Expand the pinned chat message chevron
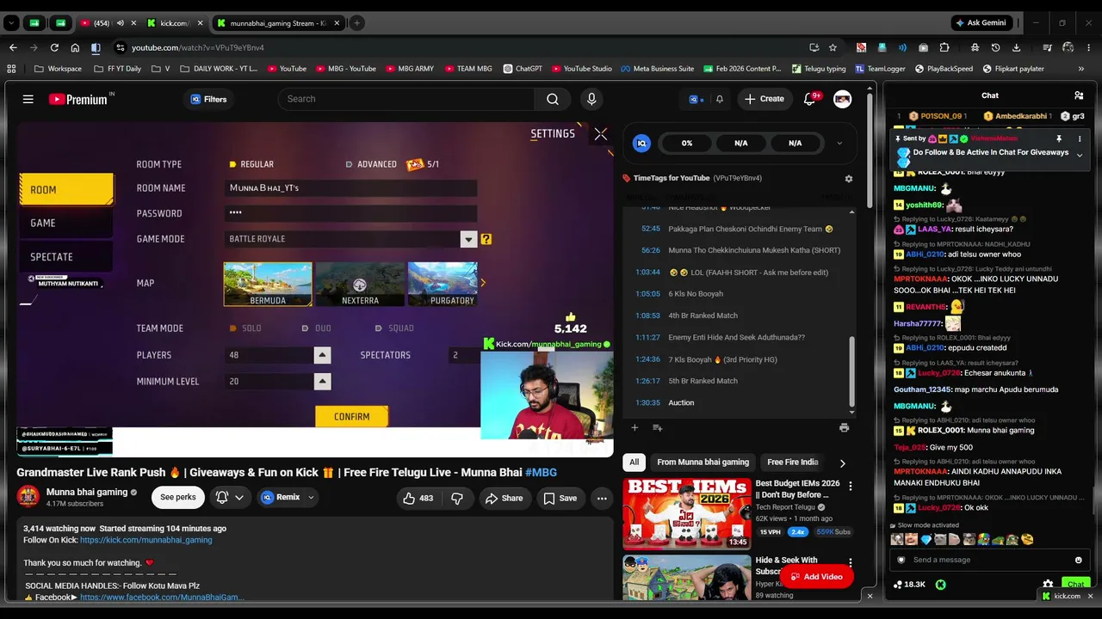 point(1080,156)
